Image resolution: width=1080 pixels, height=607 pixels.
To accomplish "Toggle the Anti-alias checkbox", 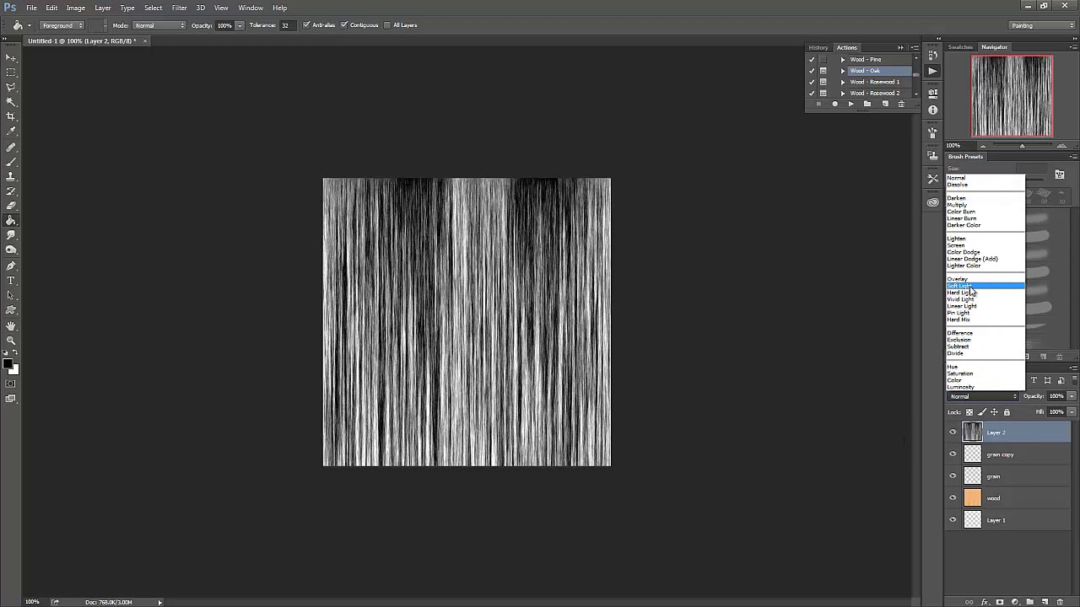I will coord(306,25).
